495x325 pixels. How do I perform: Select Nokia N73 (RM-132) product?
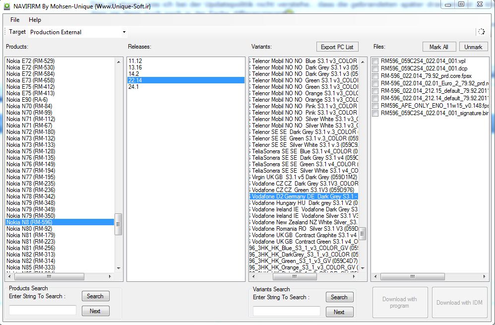coord(60,138)
